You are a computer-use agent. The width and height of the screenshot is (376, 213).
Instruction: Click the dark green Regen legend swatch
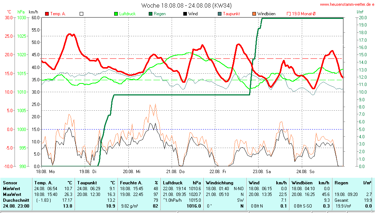pyautogui.click(x=151, y=14)
